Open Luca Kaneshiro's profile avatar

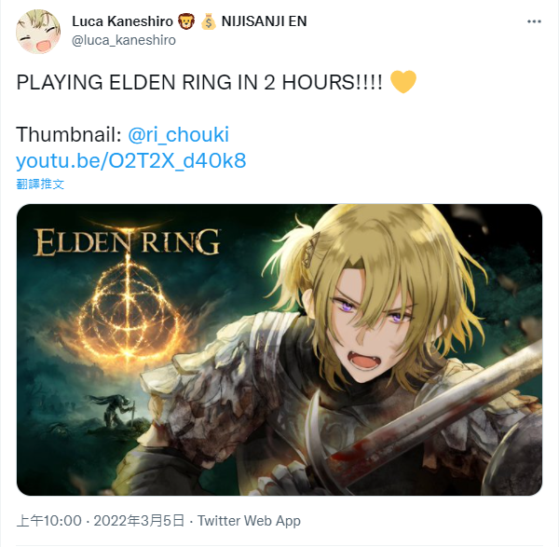click(38, 32)
